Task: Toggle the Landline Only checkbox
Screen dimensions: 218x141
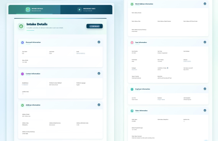Action: pyautogui.click(x=23, y=93)
